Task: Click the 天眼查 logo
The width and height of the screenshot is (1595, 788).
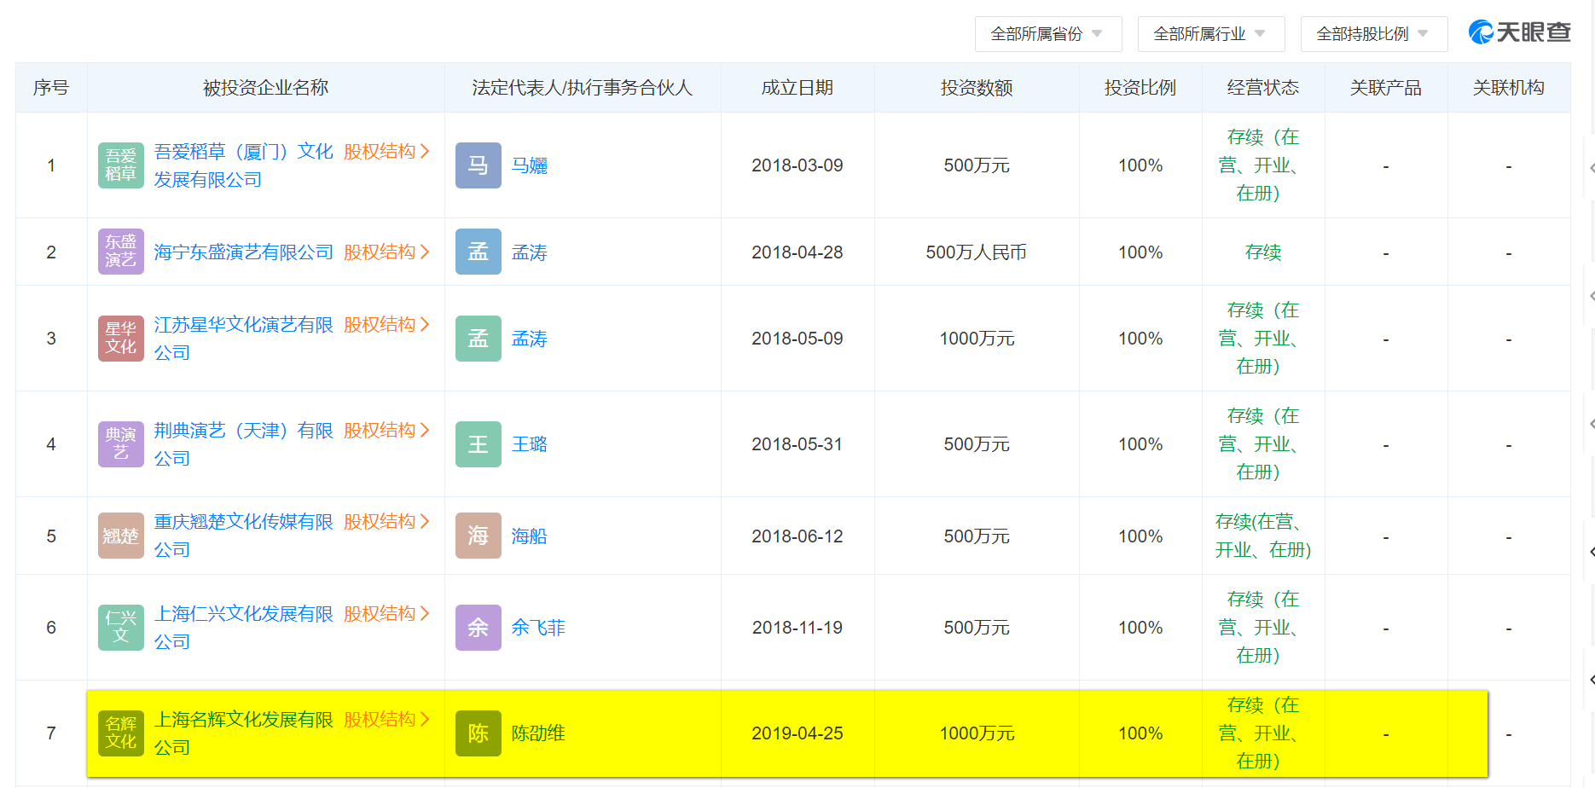Action: coord(1519,32)
